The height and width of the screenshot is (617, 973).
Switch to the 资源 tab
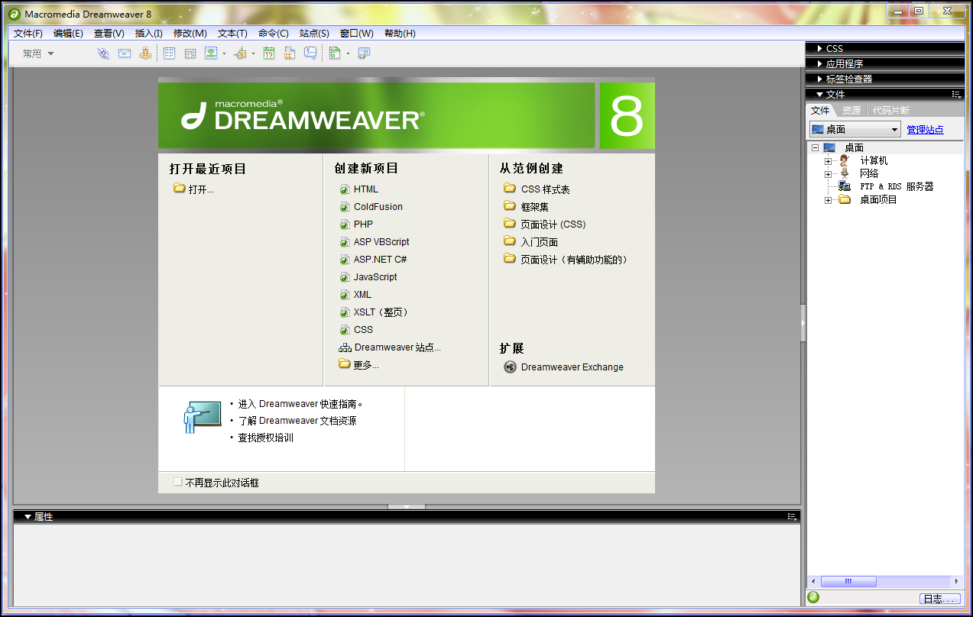click(851, 111)
